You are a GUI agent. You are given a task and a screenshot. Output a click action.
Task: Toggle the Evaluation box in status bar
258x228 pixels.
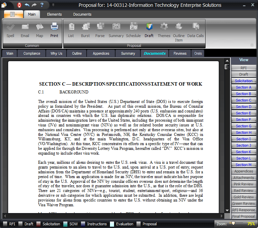[x=112, y=224]
